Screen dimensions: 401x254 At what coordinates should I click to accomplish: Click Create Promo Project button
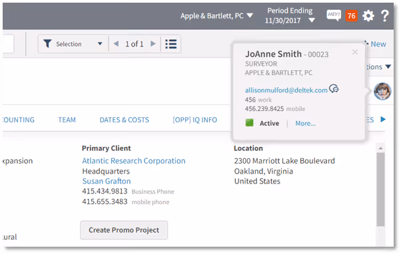point(124,230)
